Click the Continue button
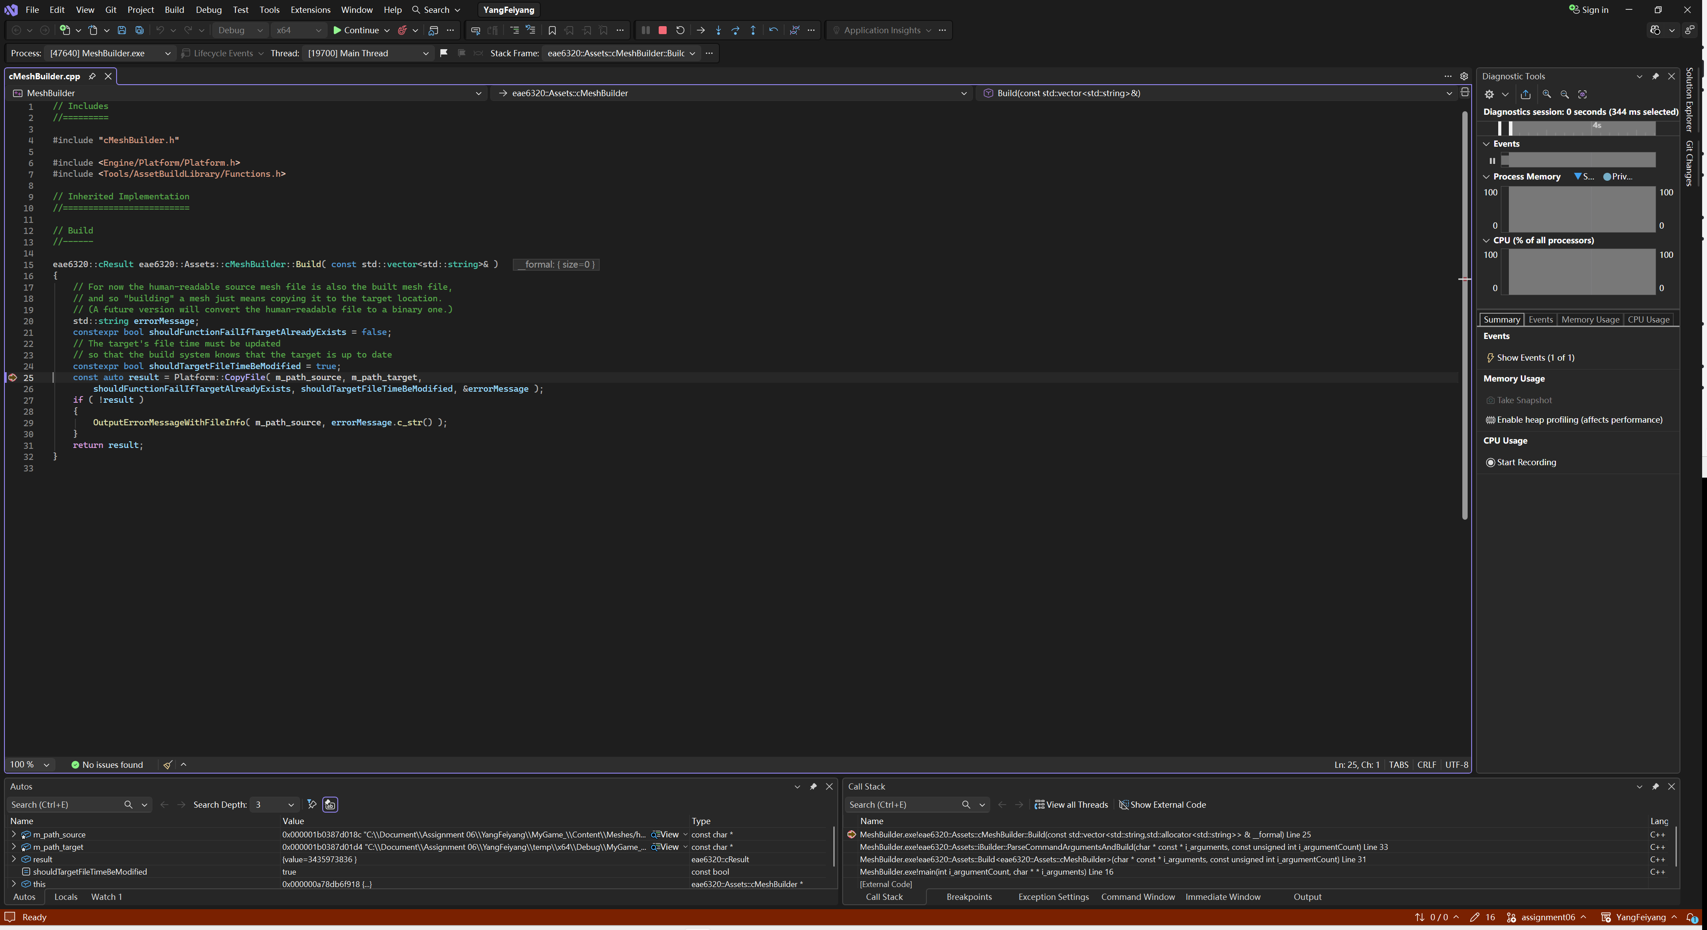Viewport: 1707px width, 930px height. pos(356,30)
